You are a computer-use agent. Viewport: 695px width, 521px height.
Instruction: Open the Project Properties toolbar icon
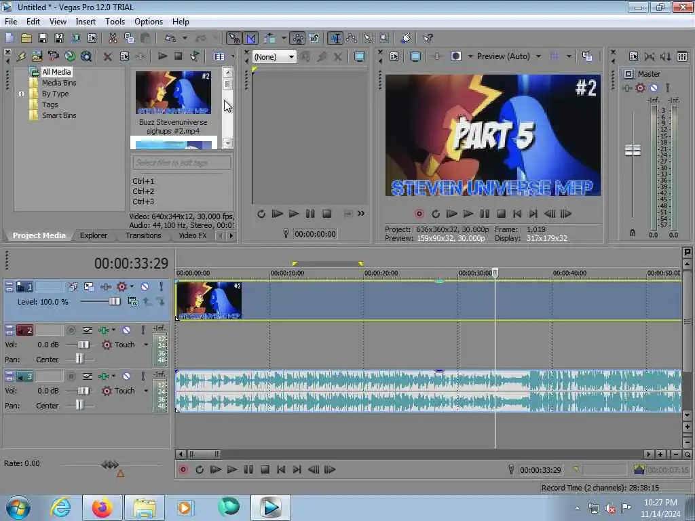(92, 38)
